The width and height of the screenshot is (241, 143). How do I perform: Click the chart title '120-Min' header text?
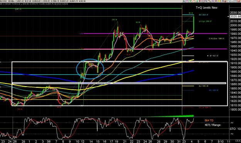pos(12,1)
